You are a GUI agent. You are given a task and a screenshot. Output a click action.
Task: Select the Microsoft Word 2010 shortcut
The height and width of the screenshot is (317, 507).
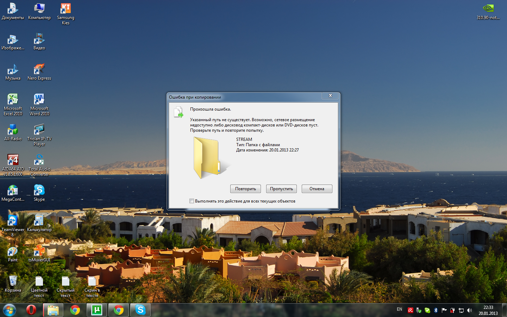coord(39,105)
